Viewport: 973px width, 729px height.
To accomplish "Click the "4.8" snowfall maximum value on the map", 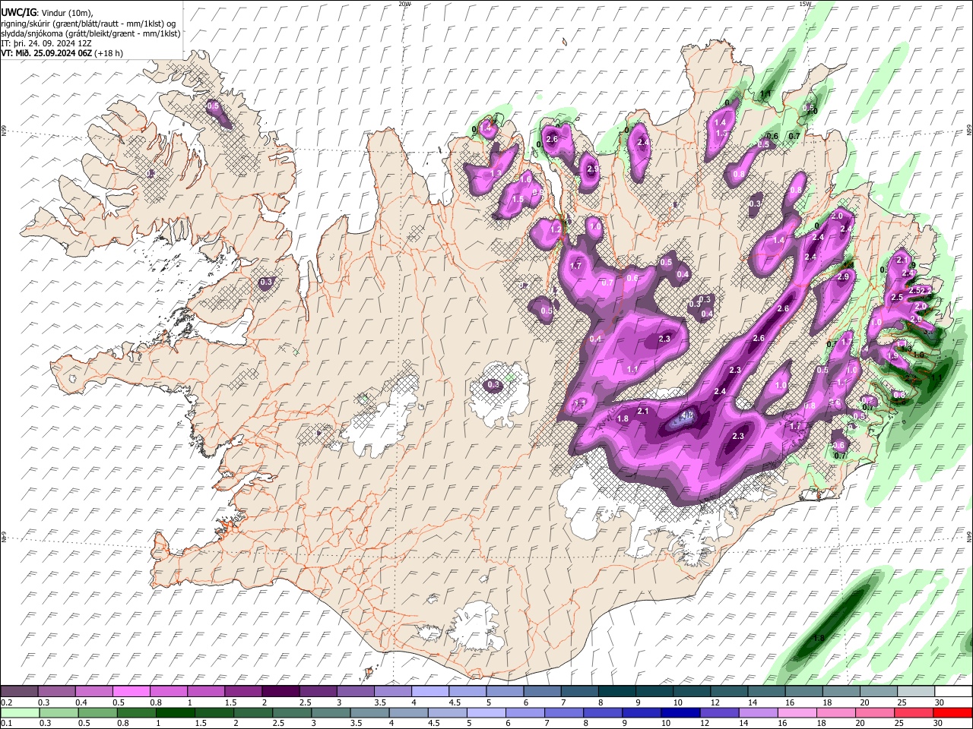I will 687,415.
